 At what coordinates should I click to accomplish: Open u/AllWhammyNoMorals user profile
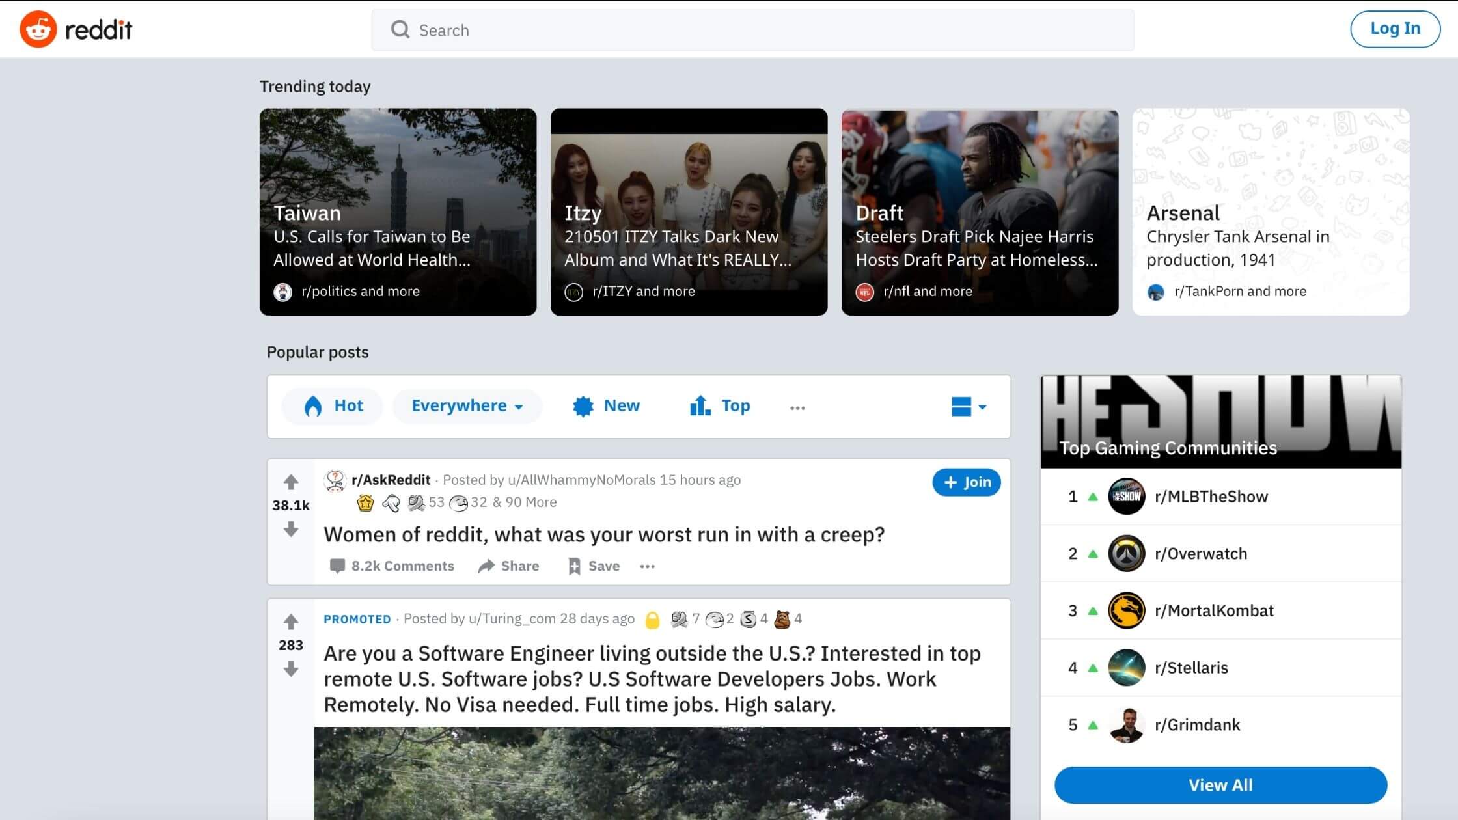click(x=581, y=480)
